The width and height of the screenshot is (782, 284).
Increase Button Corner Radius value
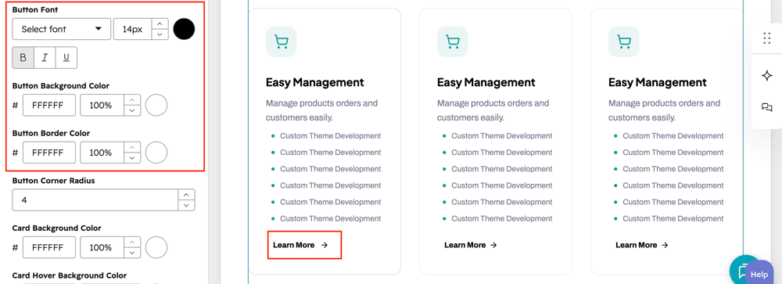point(187,195)
